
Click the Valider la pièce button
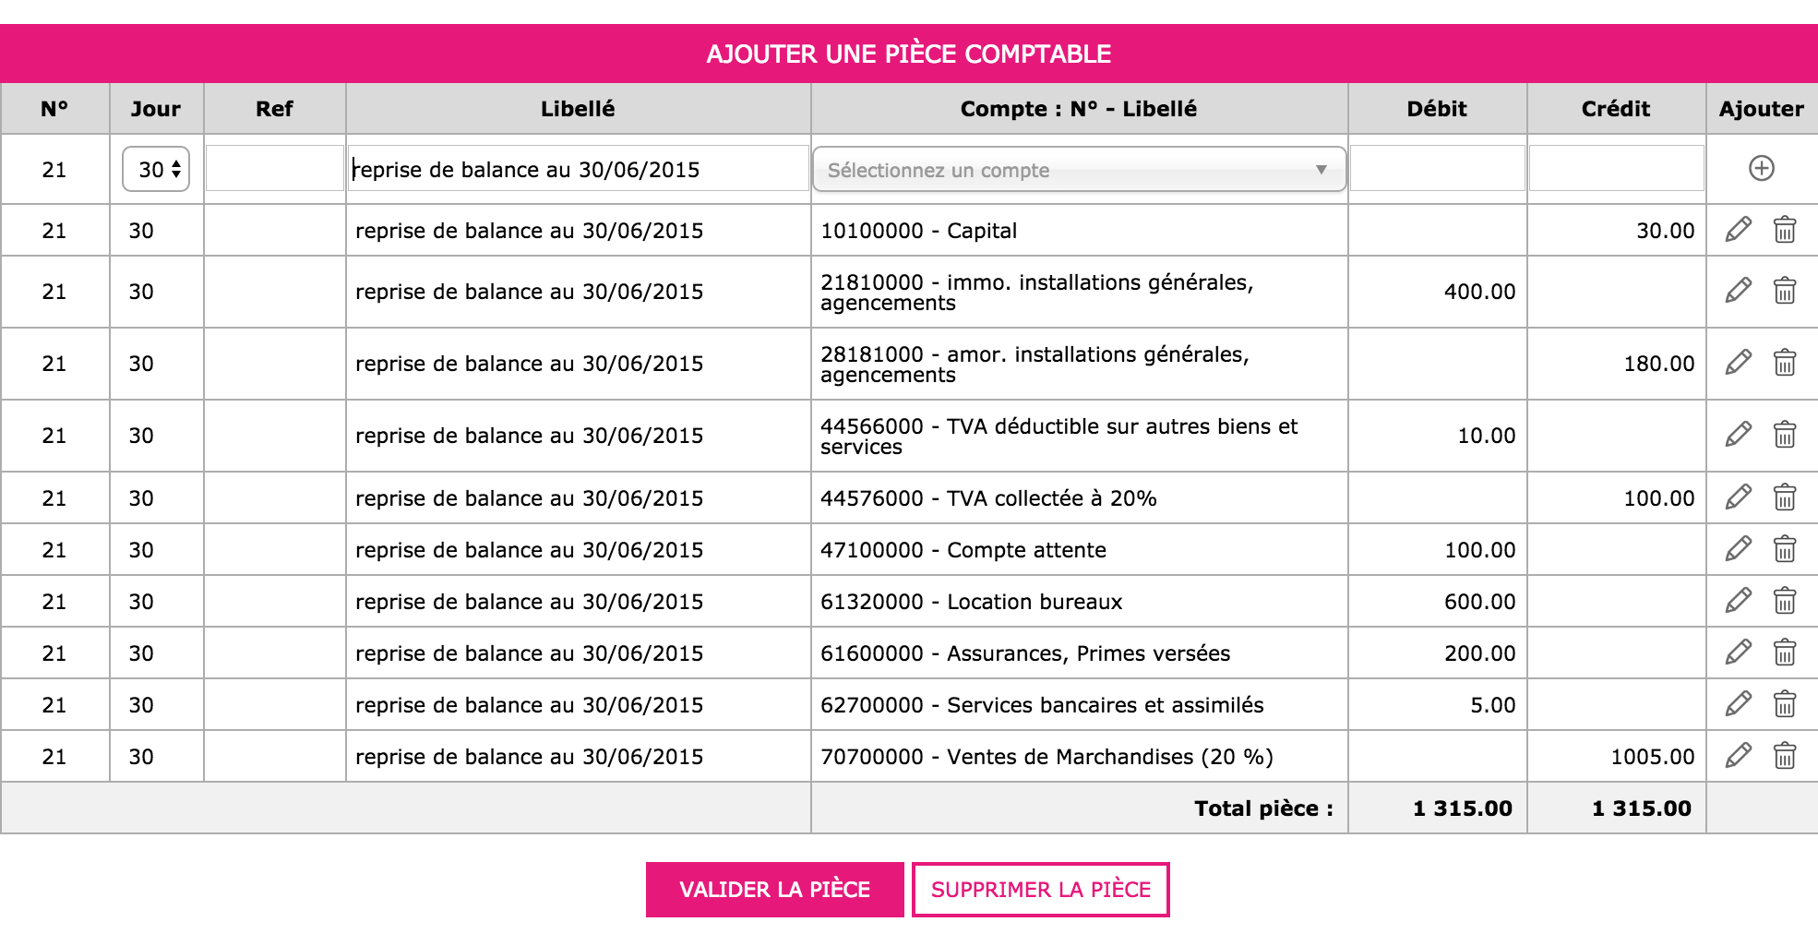pos(774,890)
